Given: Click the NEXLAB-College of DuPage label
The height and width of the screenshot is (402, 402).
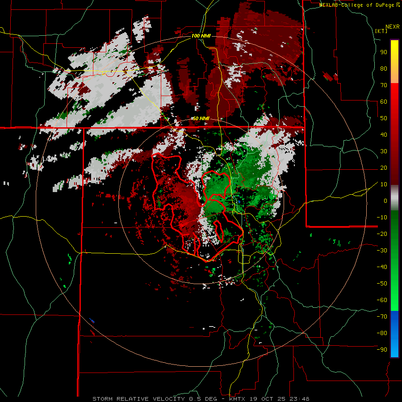Looking at the screenshot, I should point(359,5).
